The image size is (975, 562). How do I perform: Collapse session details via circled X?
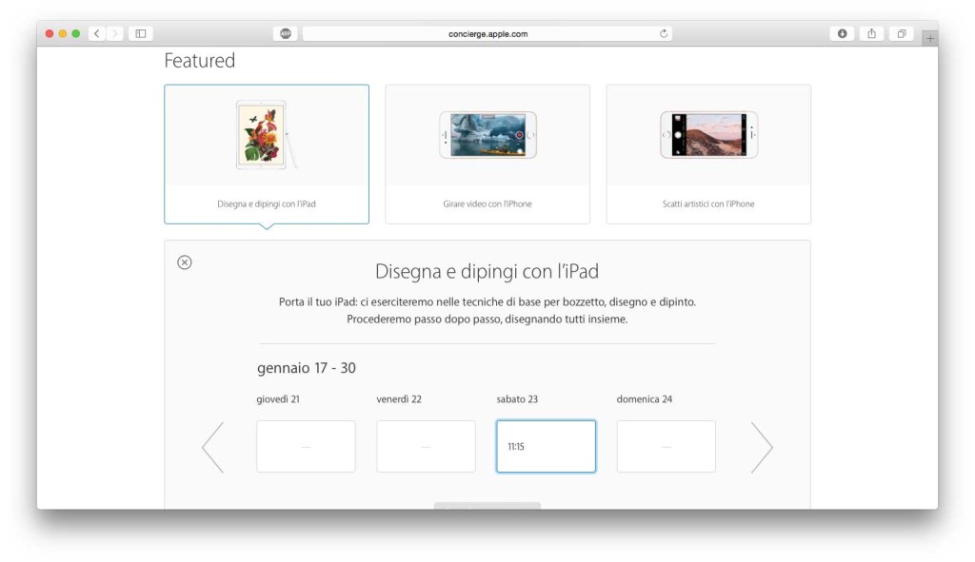point(184,262)
